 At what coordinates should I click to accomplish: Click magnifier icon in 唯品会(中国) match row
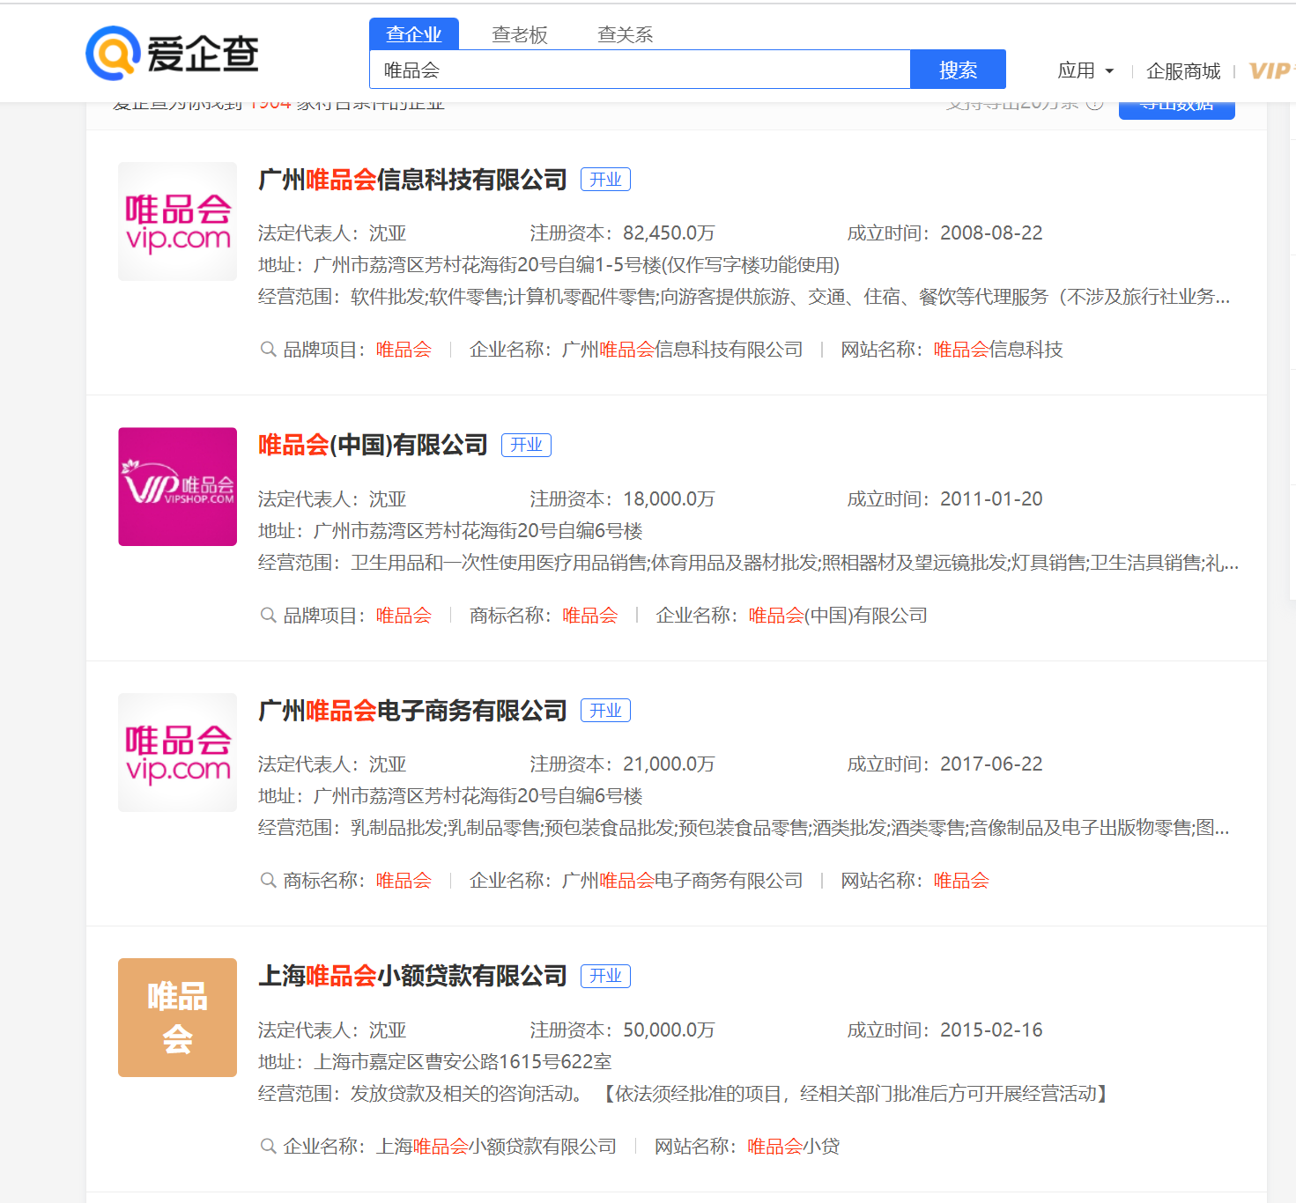269,616
